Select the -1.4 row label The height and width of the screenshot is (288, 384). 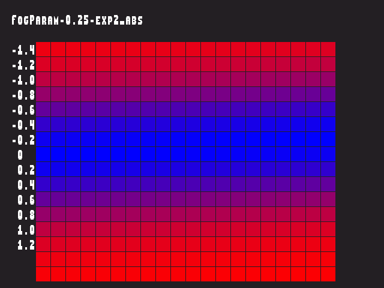pos(23,50)
